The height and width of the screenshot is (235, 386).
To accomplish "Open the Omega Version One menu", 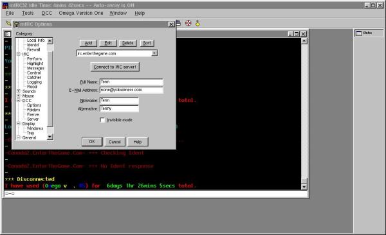I will (x=81, y=13).
